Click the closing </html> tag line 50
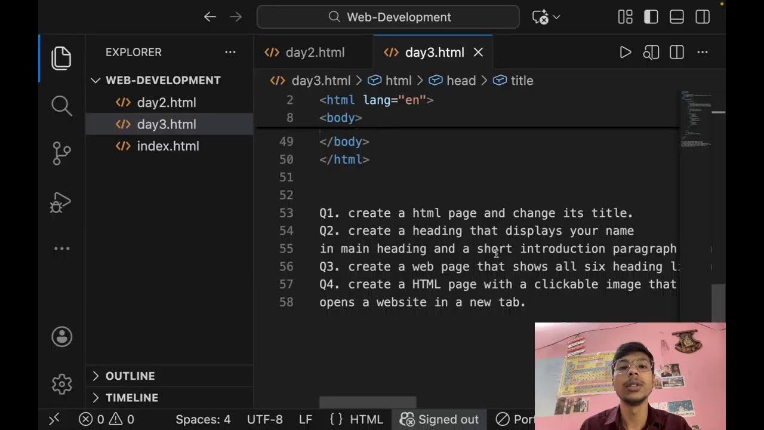764x430 pixels. (x=344, y=159)
